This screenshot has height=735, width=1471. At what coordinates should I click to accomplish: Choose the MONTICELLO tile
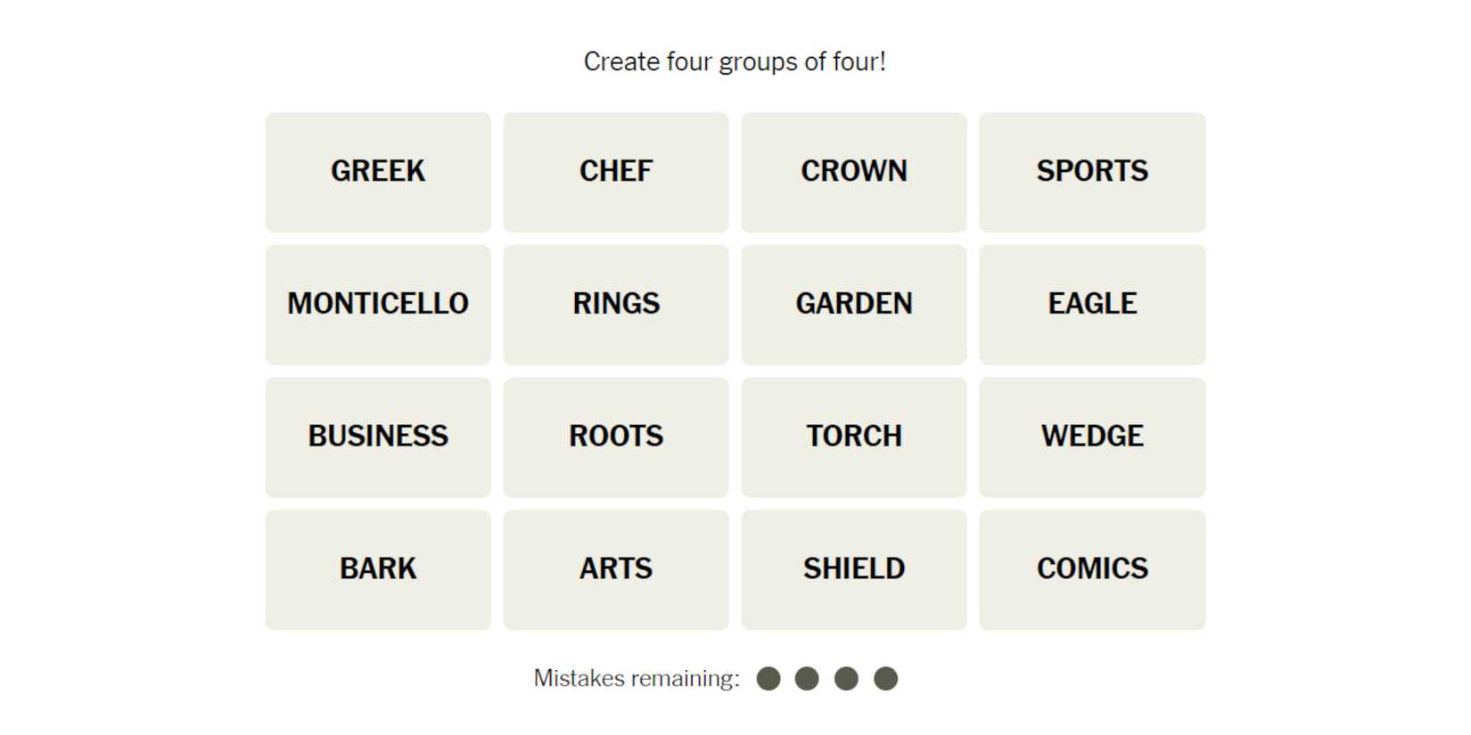tap(378, 305)
